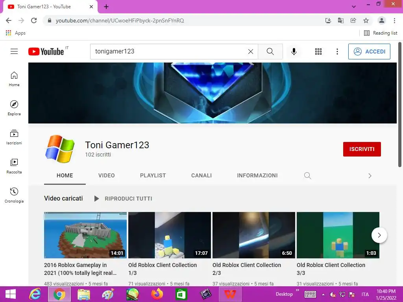Show next videos with carousel arrow
The height and width of the screenshot is (302, 403).
click(379, 235)
